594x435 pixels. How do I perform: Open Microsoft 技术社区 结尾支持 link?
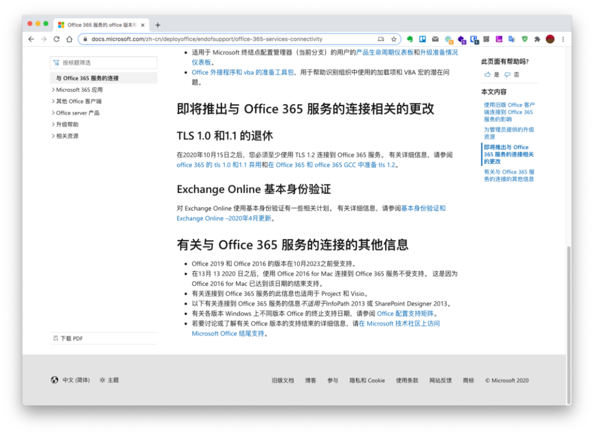[315, 328]
